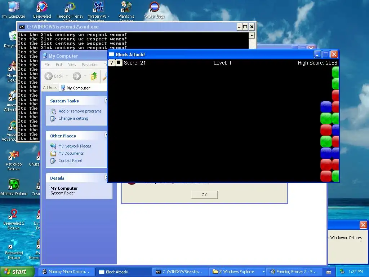This screenshot has height=277, width=369.
Task: Click the Level: 1 text
Action: click(x=222, y=63)
